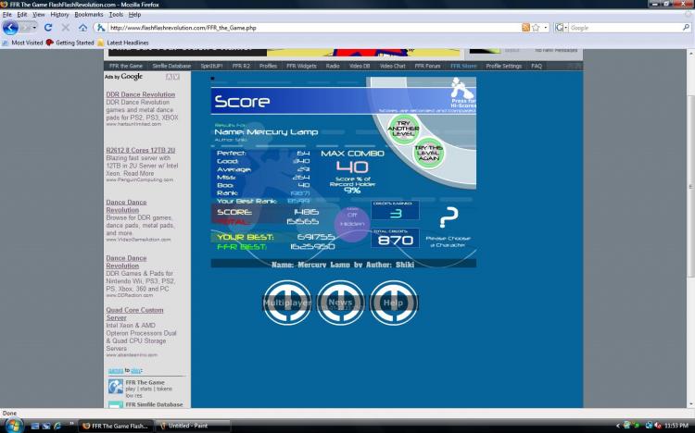Click Try Another Level button
Viewport: 695px width, 433px height.
click(403, 129)
